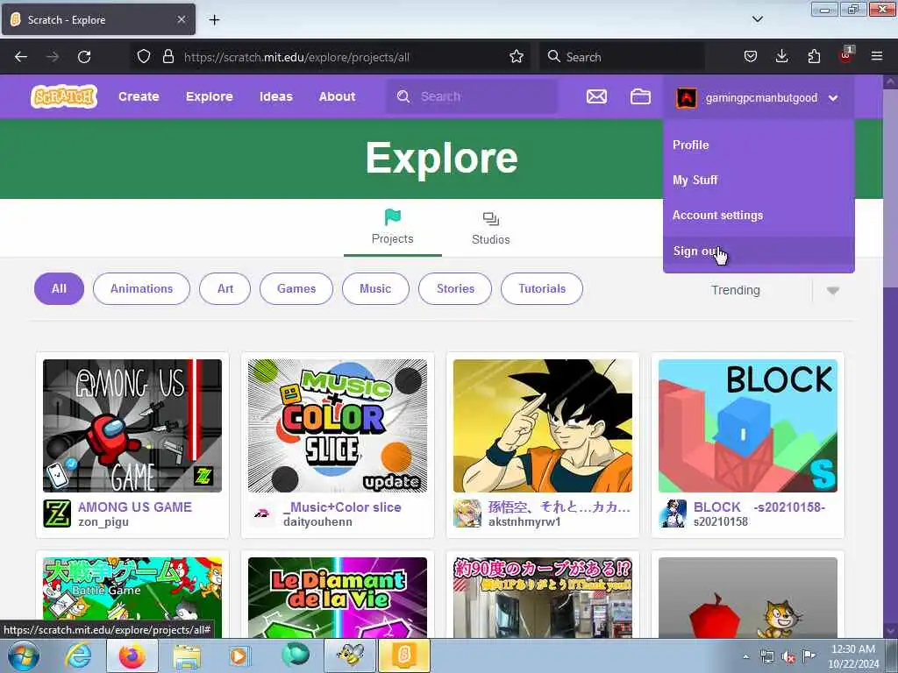Click the Scratch site search field
The width and height of the screenshot is (898, 673).
[471, 96]
